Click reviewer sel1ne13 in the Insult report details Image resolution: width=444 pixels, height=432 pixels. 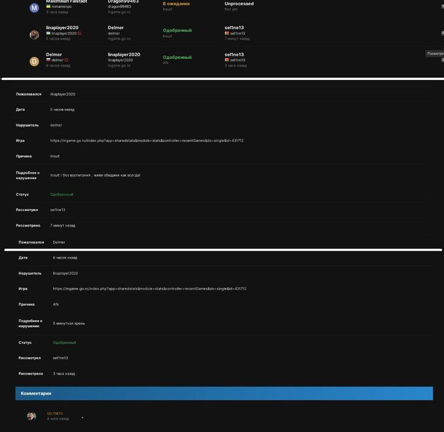58,210
